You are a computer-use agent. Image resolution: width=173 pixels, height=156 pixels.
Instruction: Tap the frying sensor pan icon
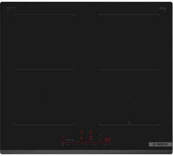click(101, 135)
